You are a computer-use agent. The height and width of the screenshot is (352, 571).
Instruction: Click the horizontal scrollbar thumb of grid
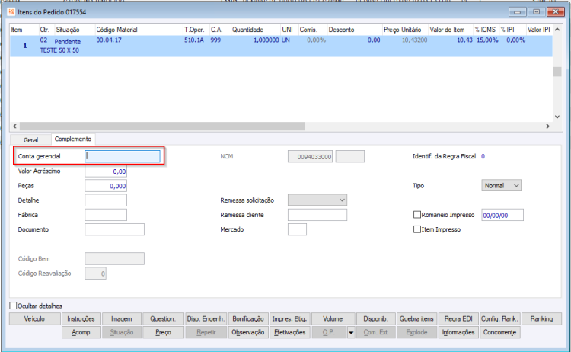tap(162, 126)
